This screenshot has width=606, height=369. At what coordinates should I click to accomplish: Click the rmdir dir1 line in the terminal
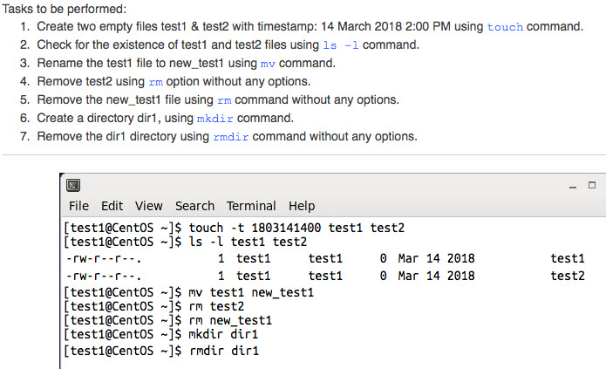click(x=224, y=351)
